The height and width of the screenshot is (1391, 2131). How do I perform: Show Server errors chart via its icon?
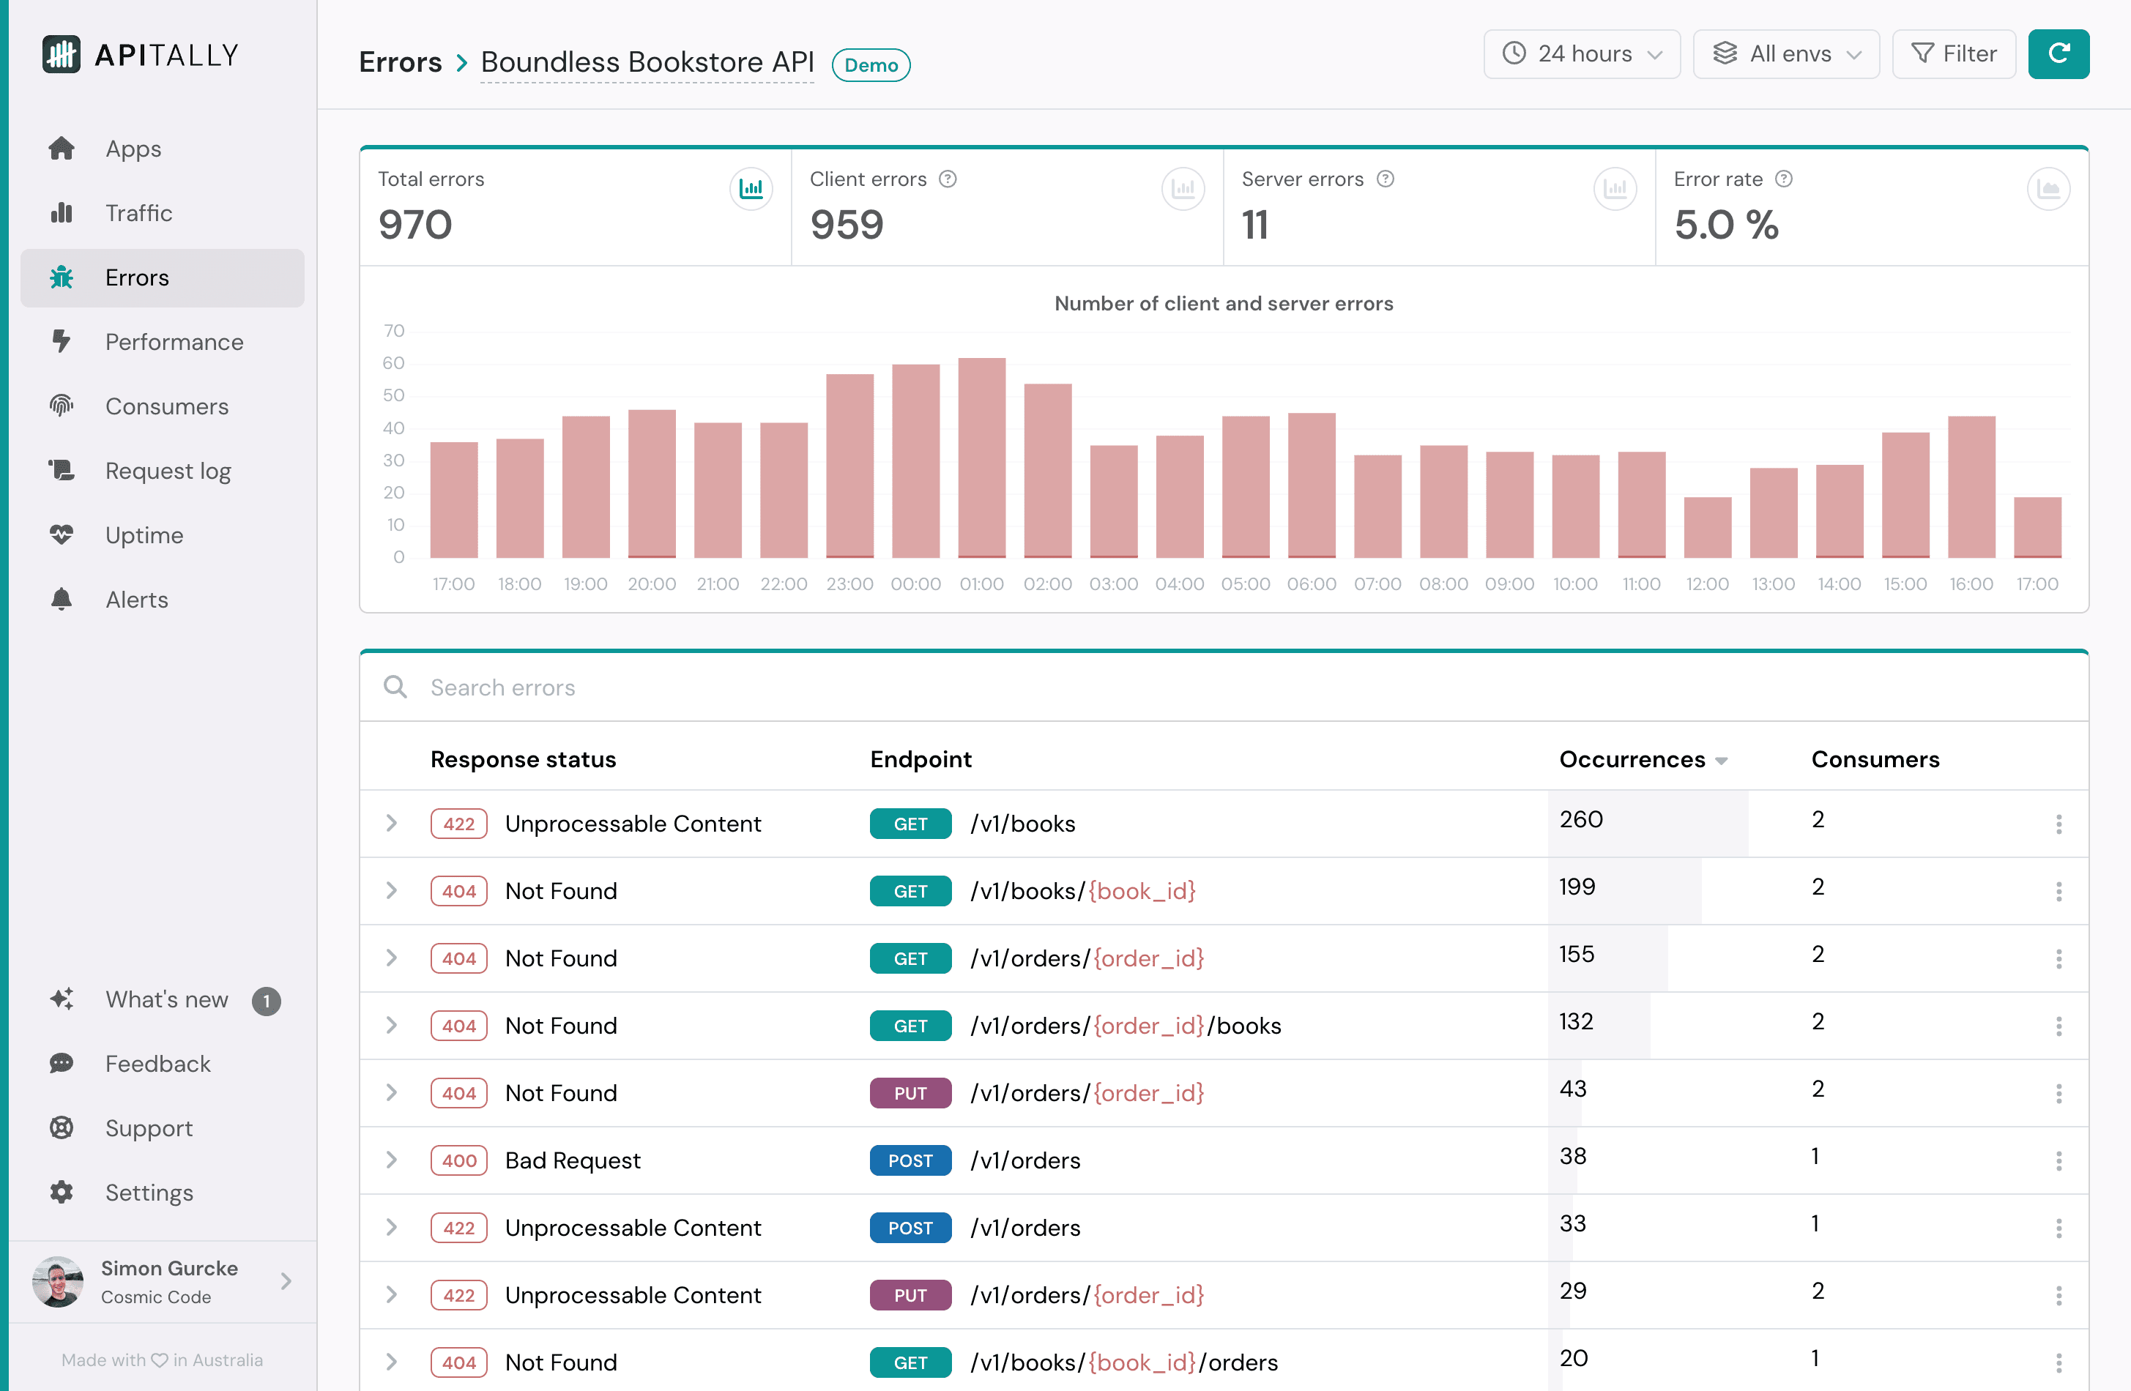(x=1615, y=189)
